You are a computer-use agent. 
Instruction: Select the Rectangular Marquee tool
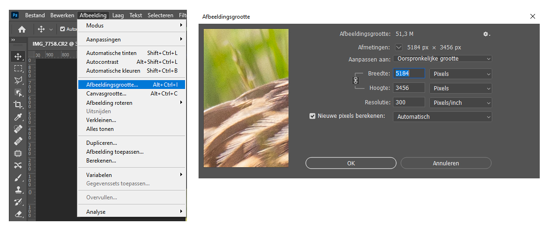(18, 68)
